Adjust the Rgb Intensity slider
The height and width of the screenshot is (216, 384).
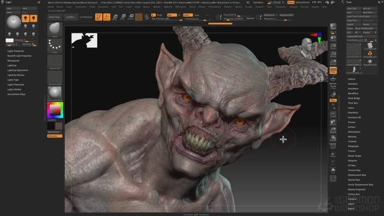tap(167, 19)
